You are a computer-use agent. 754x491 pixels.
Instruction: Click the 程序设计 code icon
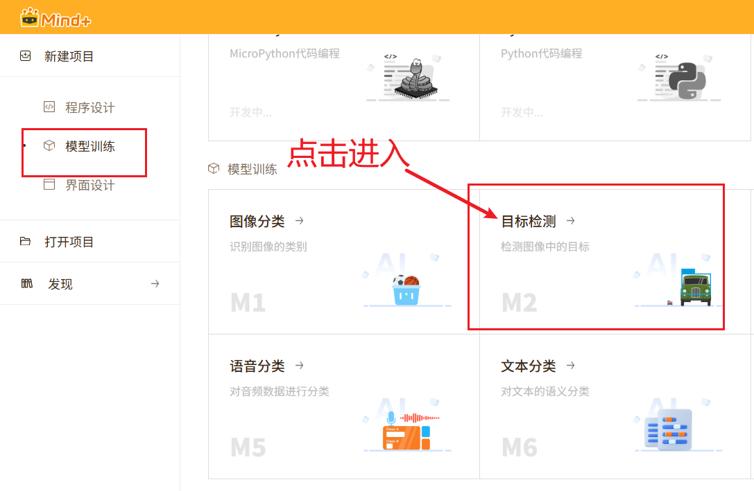pyautogui.click(x=49, y=107)
